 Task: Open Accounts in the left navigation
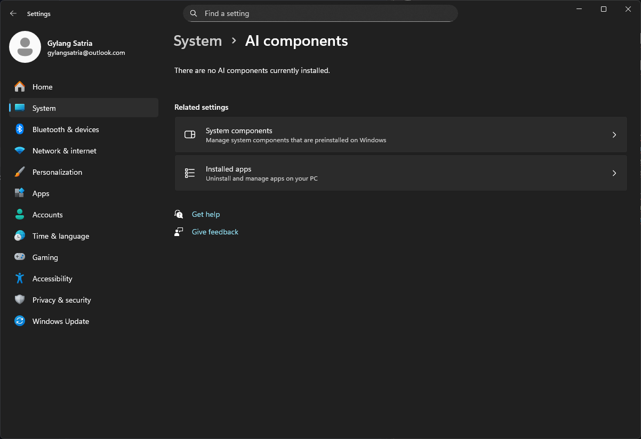(47, 215)
